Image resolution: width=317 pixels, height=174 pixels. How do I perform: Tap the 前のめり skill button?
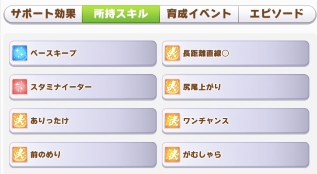tap(83, 155)
